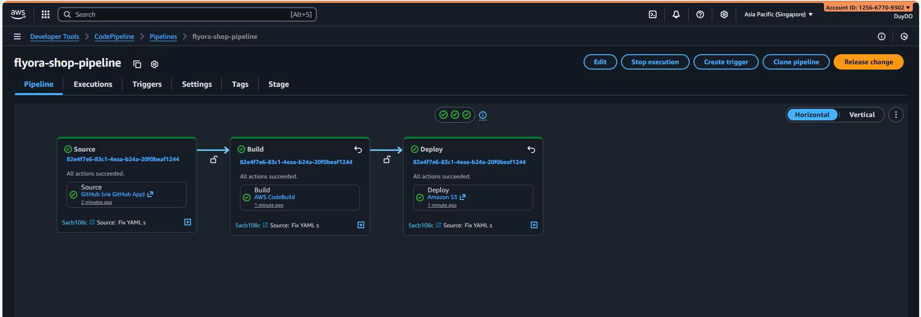Click the Deploy stage rollback arrow icon
The width and height of the screenshot is (921, 317).
pos(531,150)
